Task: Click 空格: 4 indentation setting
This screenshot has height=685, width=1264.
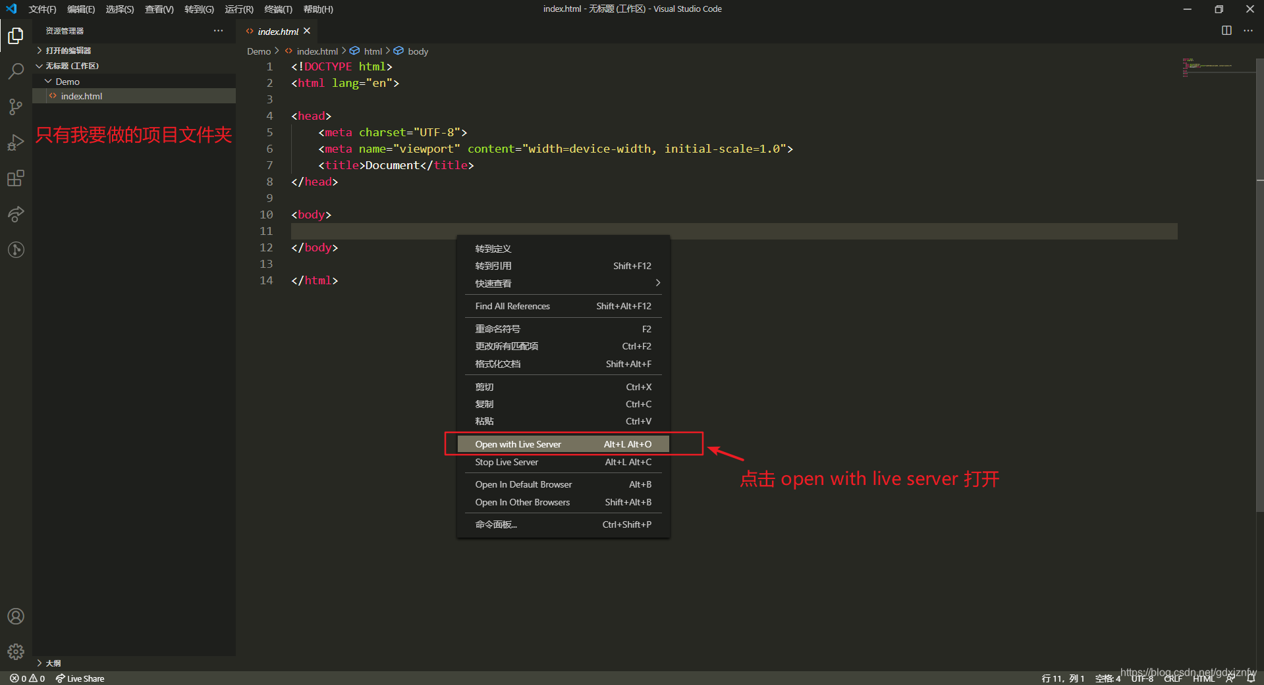Action: (x=1107, y=678)
